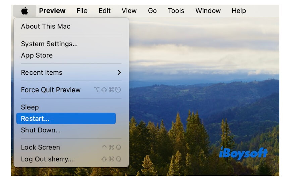Choose Shut Down... from the menu

tap(41, 130)
